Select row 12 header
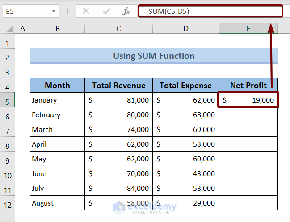Viewport: 290px width, 222px height. pos(7,204)
